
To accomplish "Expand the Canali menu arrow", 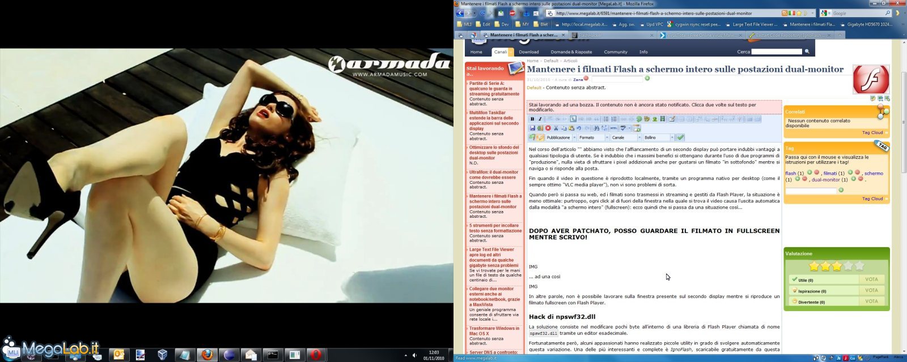I will [511, 52].
